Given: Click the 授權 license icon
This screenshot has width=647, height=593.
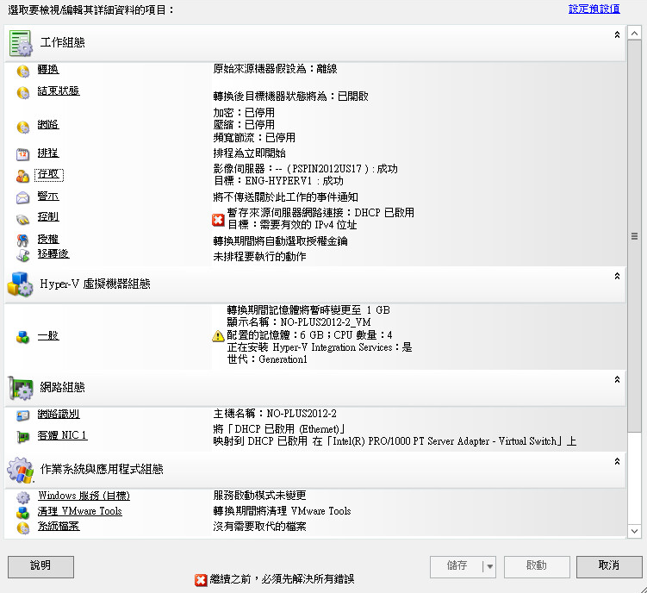Looking at the screenshot, I should pos(23,240).
